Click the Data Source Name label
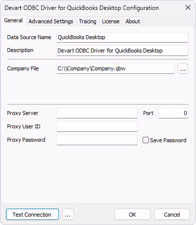 [29, 37]
